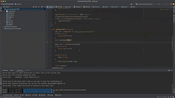Open go build run configuration dropdown
175x98 pixels.
tap(145, 4)
